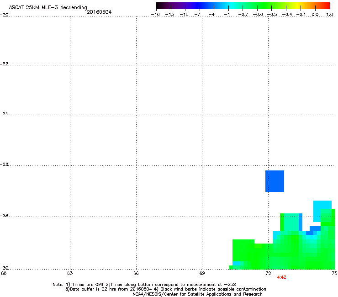Click the longitude label 63

70,274
